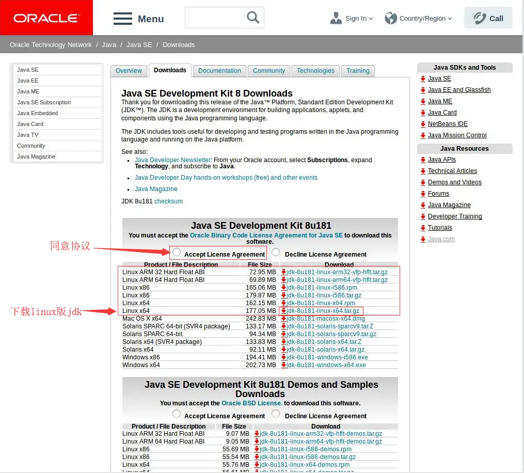Select Accept License Agreement for Demos and Samples

(177, 414)
